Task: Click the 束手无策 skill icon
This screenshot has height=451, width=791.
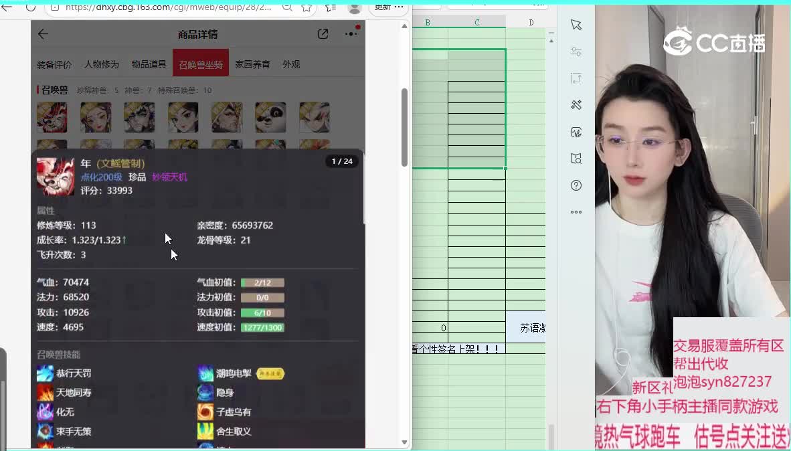Action: [45, 432]
